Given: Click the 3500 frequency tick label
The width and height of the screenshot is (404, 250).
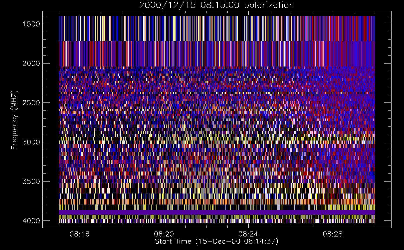Looking at the screenshot, I should coord(31,181).
